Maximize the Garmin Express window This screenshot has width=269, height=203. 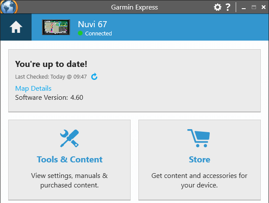pos(254,7)
